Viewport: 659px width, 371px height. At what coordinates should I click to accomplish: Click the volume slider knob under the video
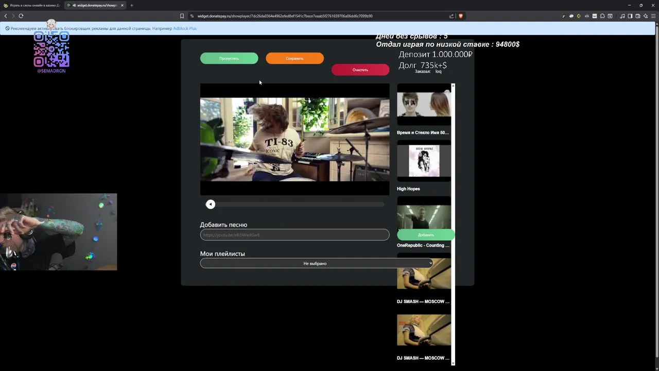point(210,205)
